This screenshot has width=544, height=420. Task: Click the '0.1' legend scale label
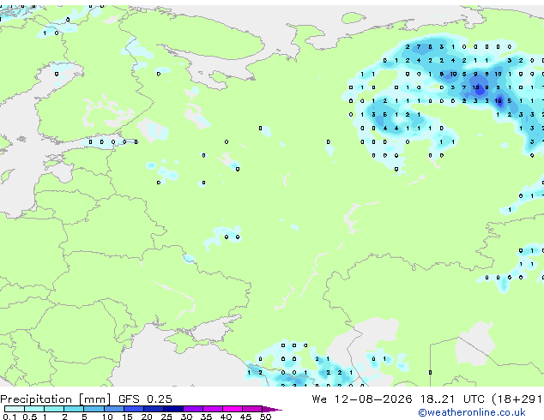click(9, 417)
